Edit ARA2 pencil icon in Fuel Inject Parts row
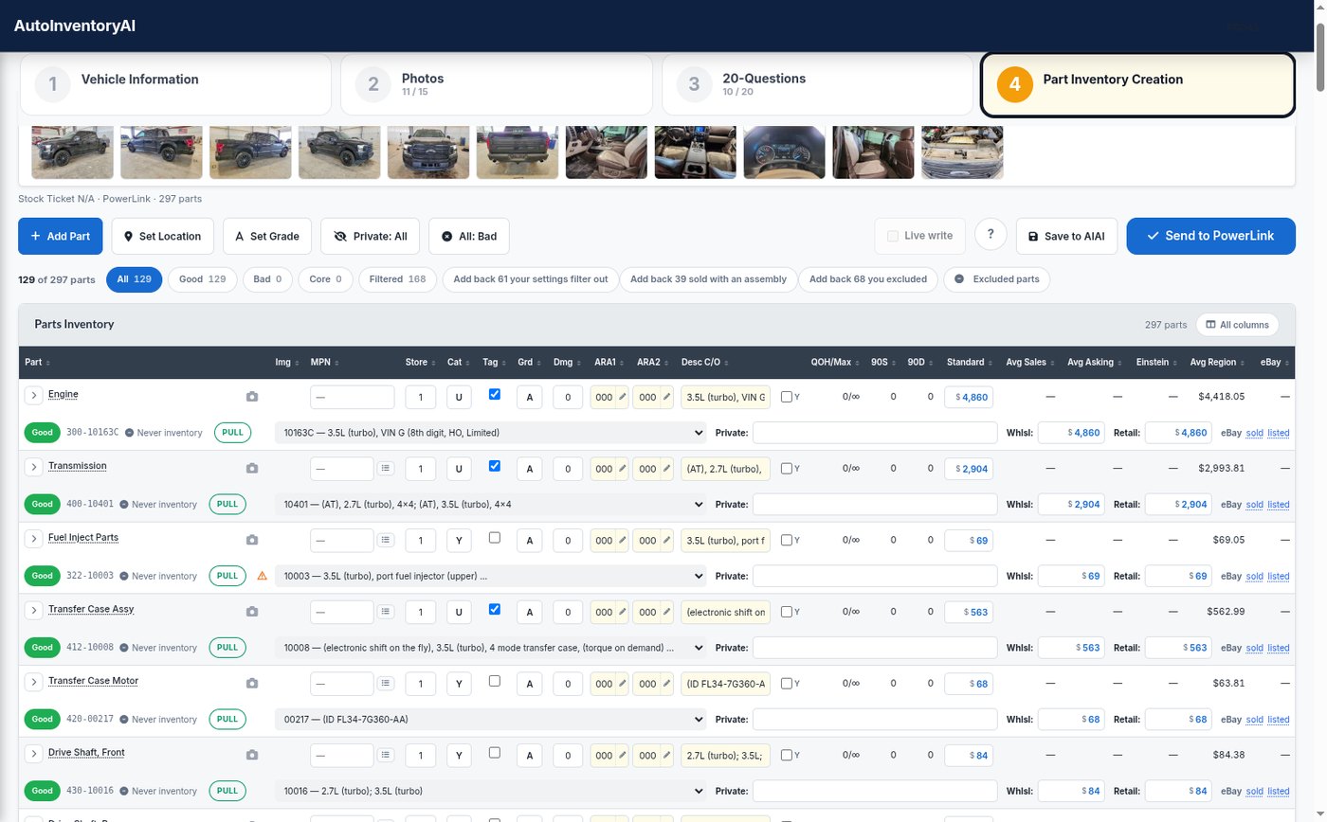 click(666, 541)
